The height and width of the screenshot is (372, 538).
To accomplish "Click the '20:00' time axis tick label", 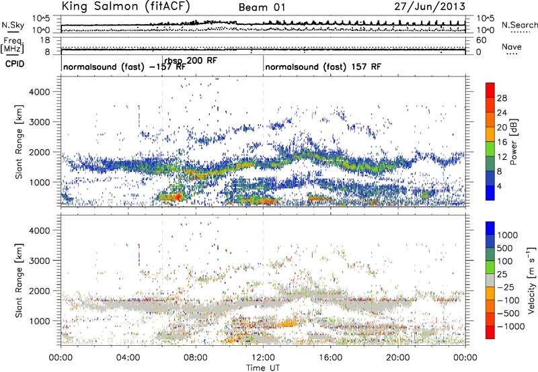I will 398,358.
